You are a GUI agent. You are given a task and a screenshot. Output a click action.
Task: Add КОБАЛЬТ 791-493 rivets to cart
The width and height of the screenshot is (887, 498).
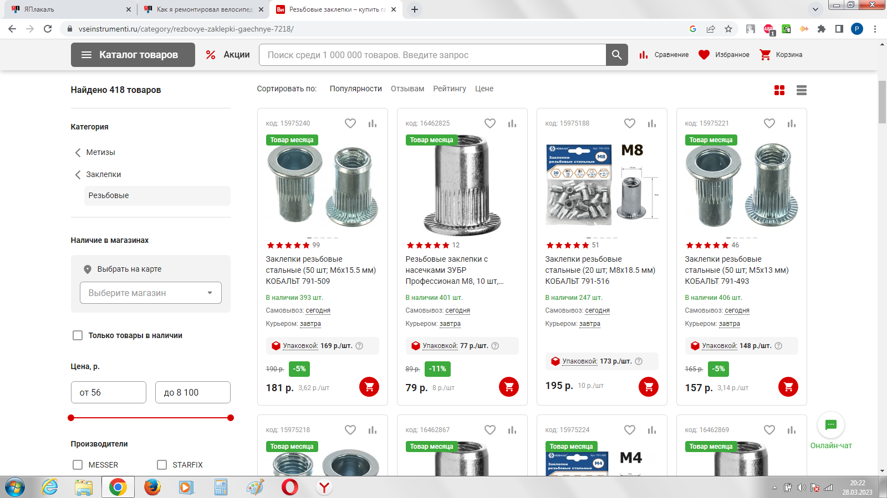click(788, 387)
